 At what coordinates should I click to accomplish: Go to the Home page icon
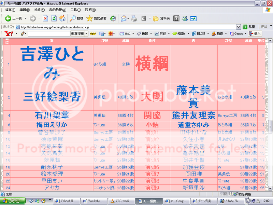62,18
